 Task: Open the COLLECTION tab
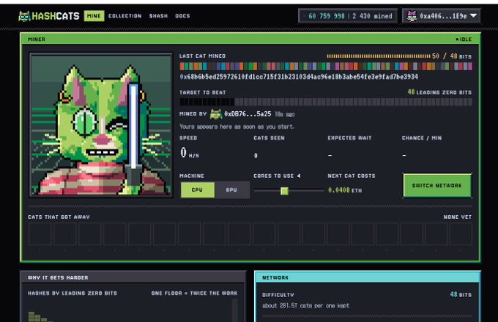(124, 16)
